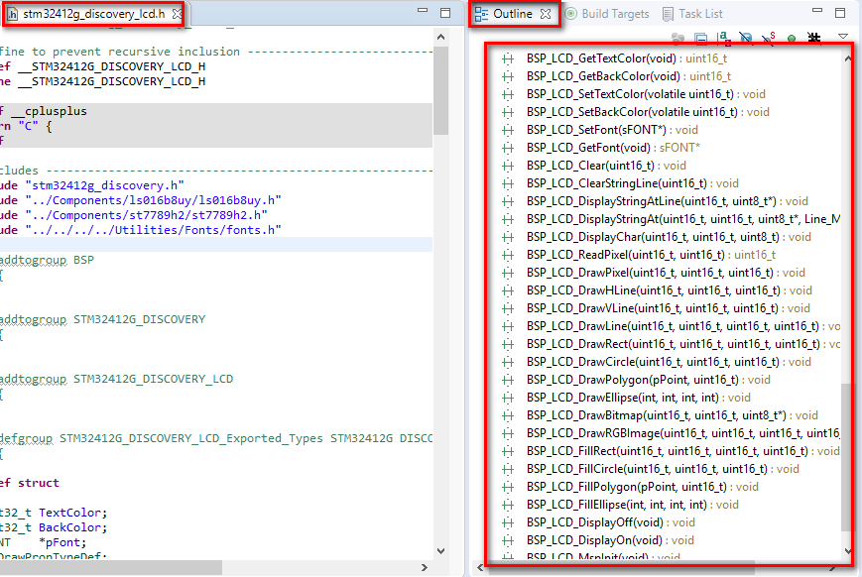Open the Outline View Menu triangle
The width and height of the screenshot is (862, 577).
pyautogui.click(x=843, y=37)
